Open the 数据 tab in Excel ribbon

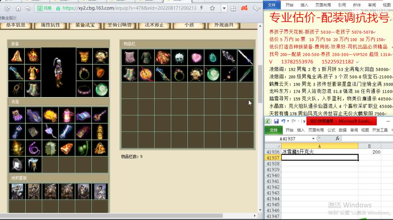click(x=343, y=130)
